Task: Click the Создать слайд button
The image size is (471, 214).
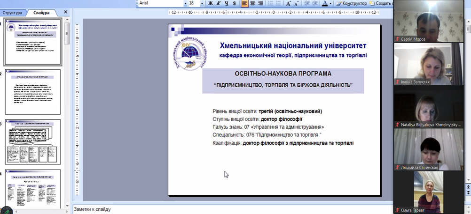Action: click(x=382, y=3)
